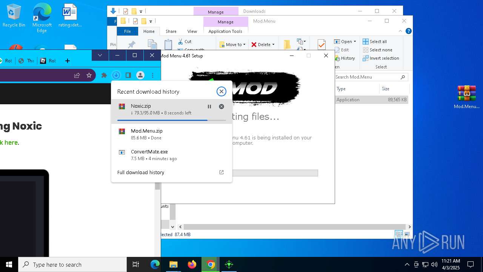The width and height of the screenshot is (483, 272).
Task: Select the 89,565 KB Application row
Action: coord(372,100)
